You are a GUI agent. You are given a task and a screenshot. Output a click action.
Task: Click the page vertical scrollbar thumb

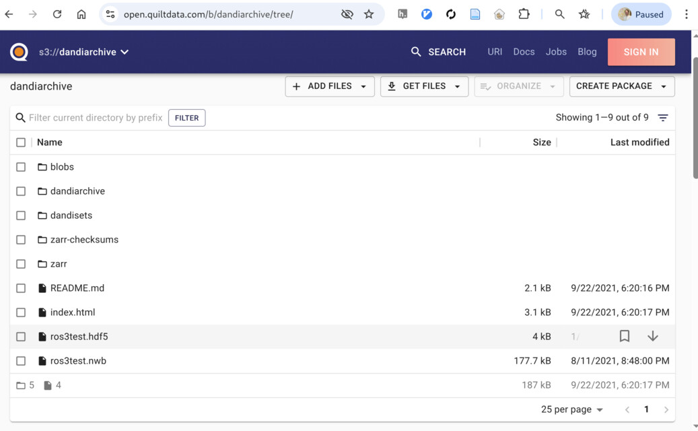point(695,118)
